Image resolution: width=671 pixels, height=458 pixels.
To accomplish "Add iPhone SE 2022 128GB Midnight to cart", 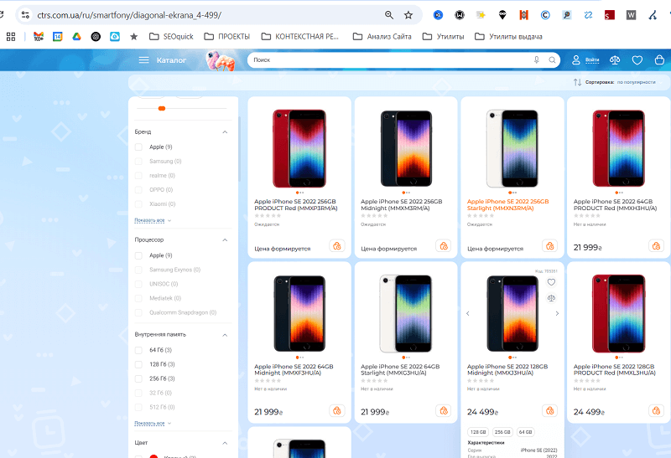I will pos(550,410).
